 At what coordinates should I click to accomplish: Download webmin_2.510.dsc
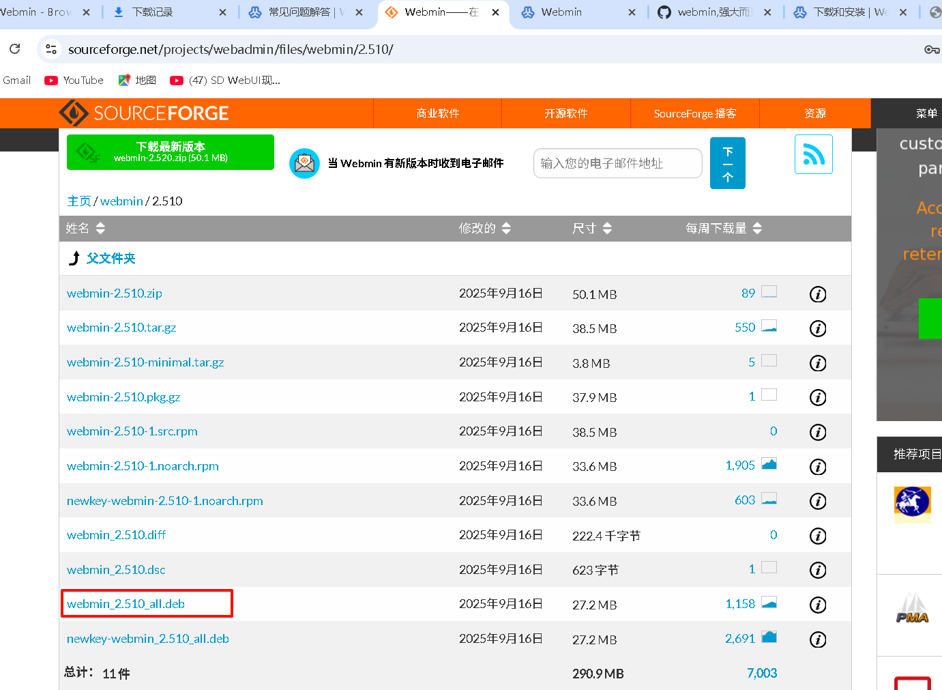coord(116,570)
